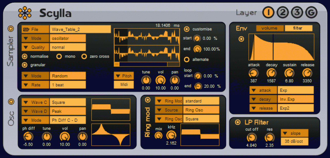This screenshot has height=158, width=330.
Task: Open the Wave C dropdown
Action: [x=35, y=102]
